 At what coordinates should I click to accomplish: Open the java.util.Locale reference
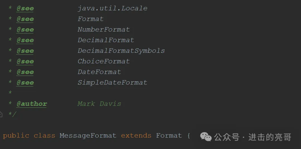[113, 8]
